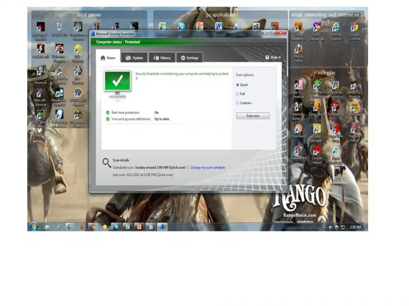The image size is (409, 306).
Task: Open the Jewel Quest desktop icon
Action: tap(354, 109)
